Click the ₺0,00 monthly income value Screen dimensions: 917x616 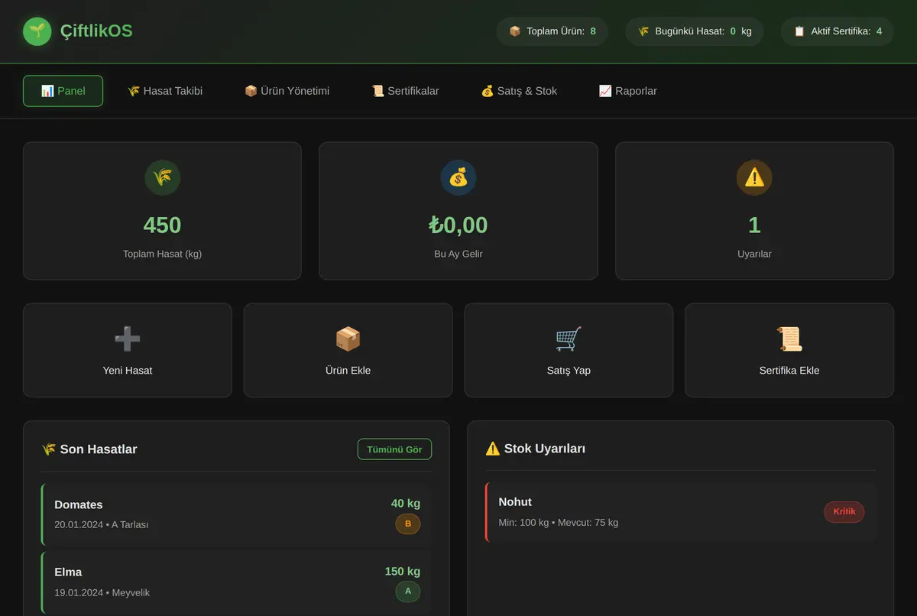(x=458, y=225)
